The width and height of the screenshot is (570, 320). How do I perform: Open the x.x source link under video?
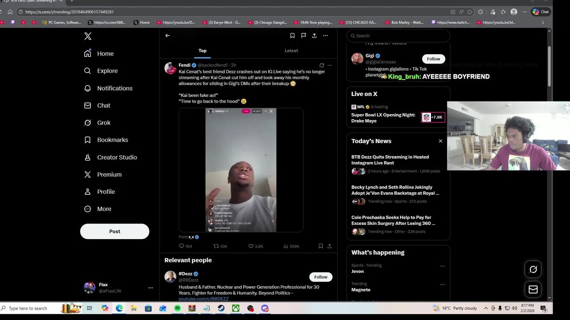click(x=191, y=237)
